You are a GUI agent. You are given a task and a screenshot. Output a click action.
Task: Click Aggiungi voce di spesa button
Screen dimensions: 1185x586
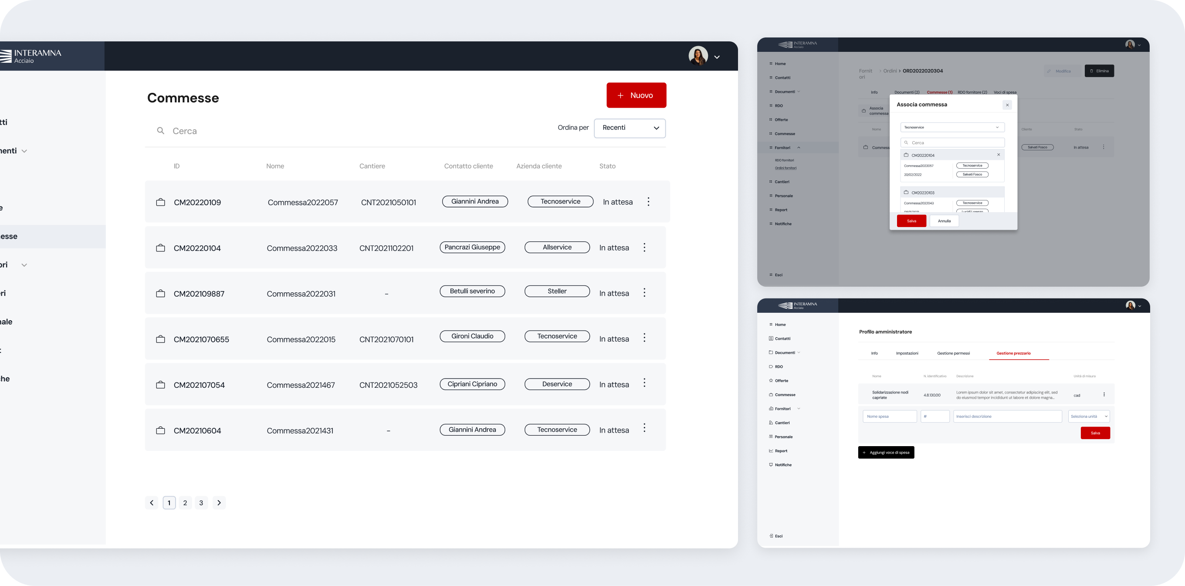[886, 452]
